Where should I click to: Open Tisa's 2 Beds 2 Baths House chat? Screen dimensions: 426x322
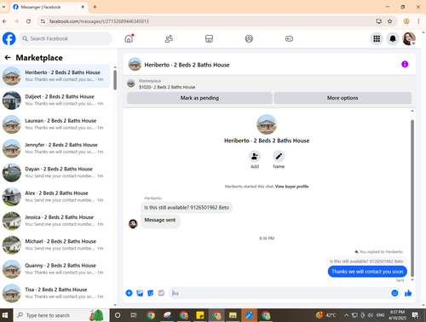tap(55, 293)
